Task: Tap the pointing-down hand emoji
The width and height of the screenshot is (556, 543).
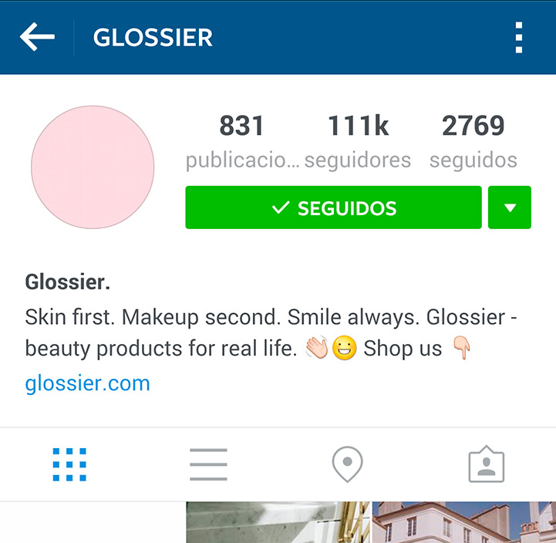Action: pos(462,348)
